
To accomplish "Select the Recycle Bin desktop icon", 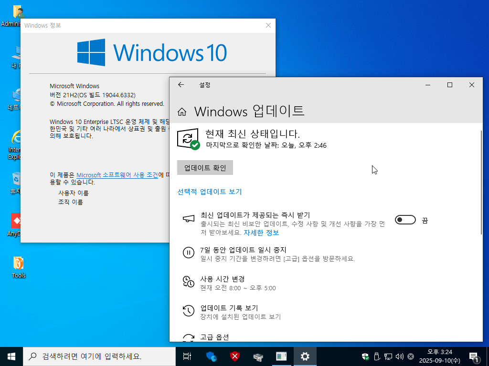I will tap(15, 183).
